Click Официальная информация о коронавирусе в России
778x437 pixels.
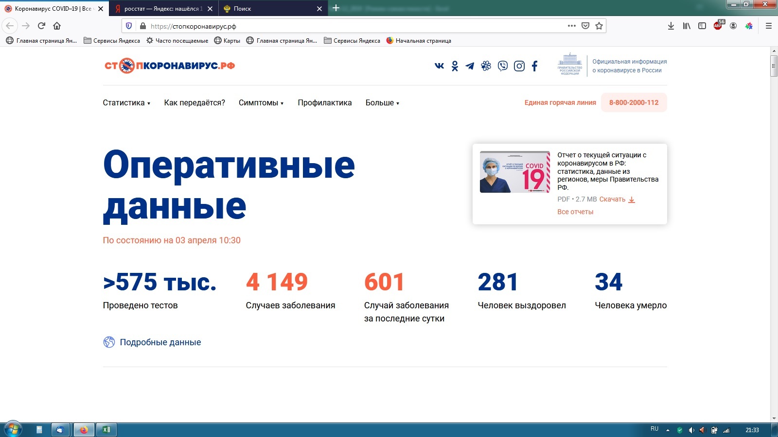[x=629, y=66]
